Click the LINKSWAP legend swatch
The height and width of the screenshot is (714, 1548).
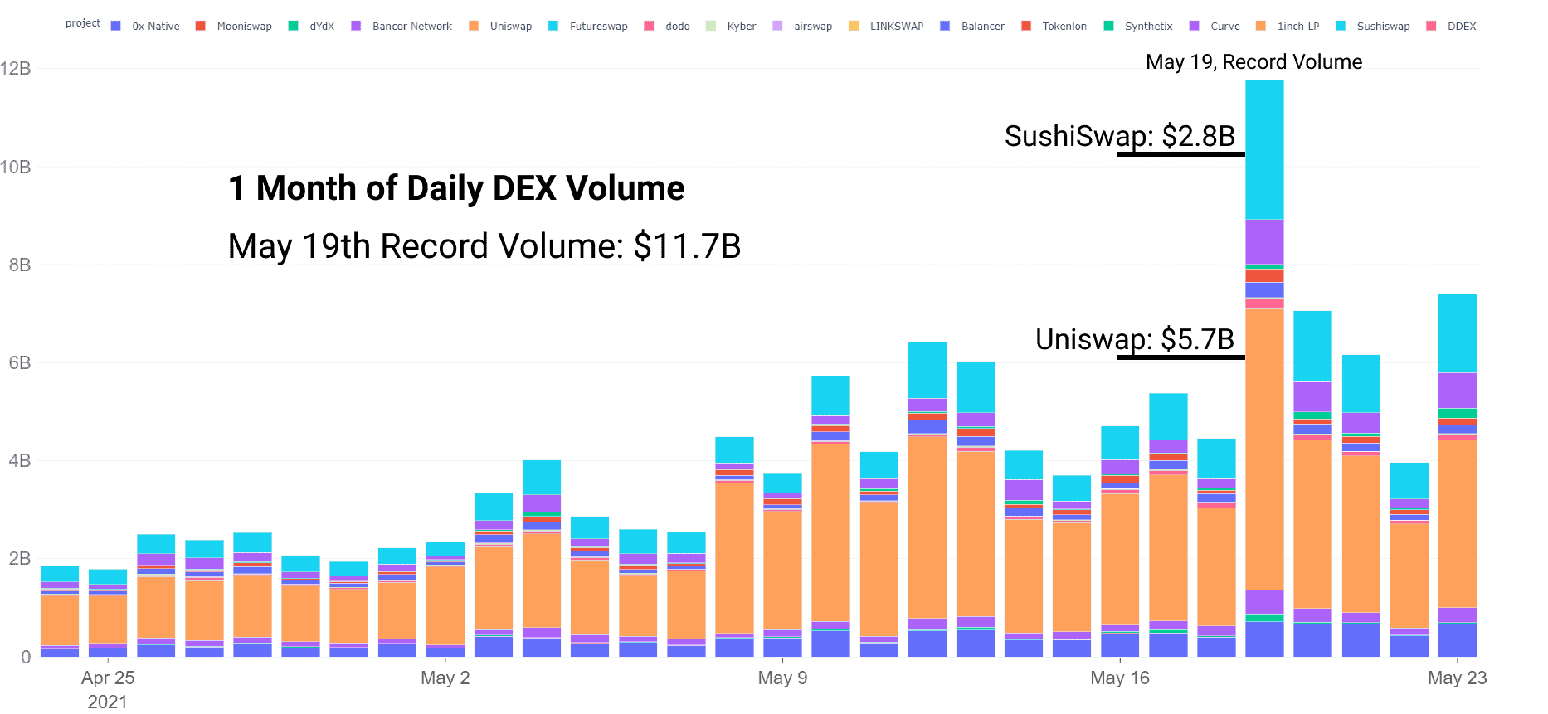[x=854, y=26]
